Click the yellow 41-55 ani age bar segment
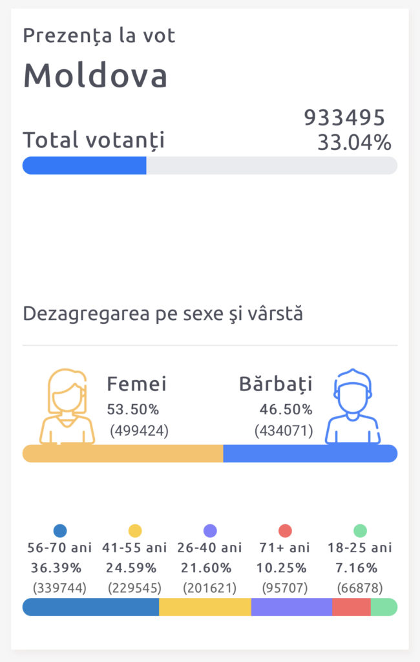Image resolution: width=420 pixels, height=662 pixels. [x=205, y=607]
